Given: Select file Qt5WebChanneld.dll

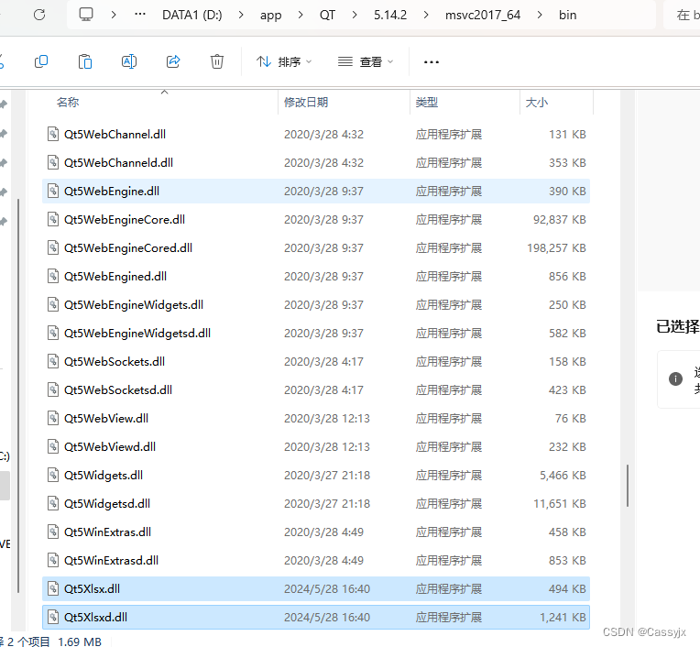Looking at the screenshot, I should 316,162.
